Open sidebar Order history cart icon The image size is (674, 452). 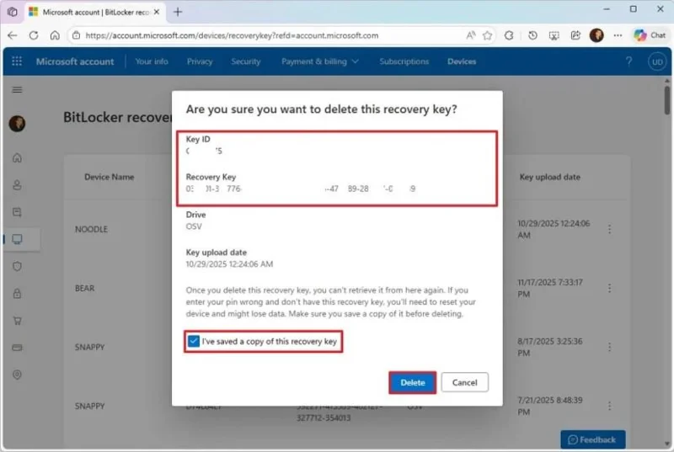(17, 321)
